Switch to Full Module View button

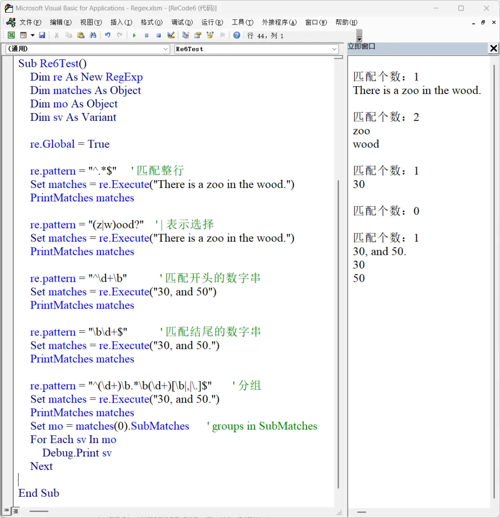point(15,511)
